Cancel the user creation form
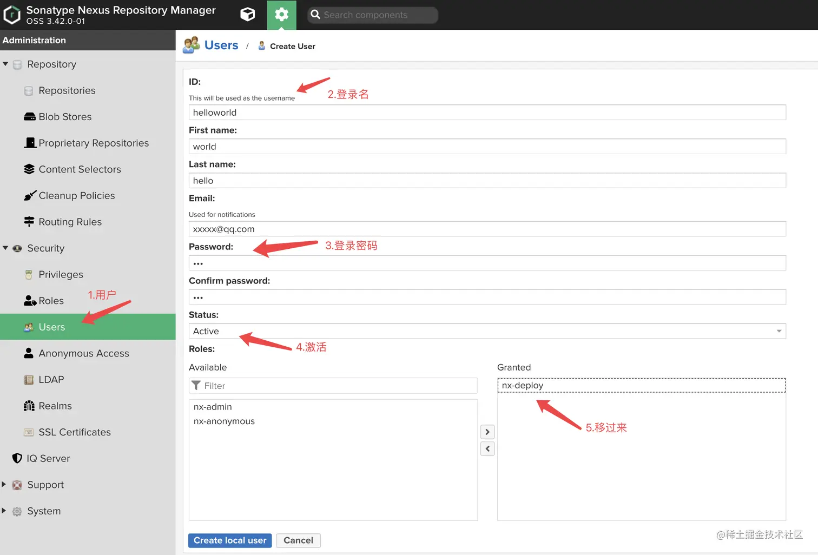The width and height of the screenshot is (818, 555). (298, 540)
